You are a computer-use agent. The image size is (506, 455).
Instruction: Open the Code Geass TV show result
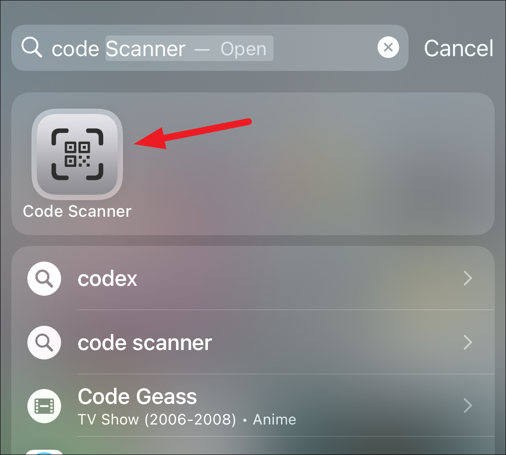point(253,406)
